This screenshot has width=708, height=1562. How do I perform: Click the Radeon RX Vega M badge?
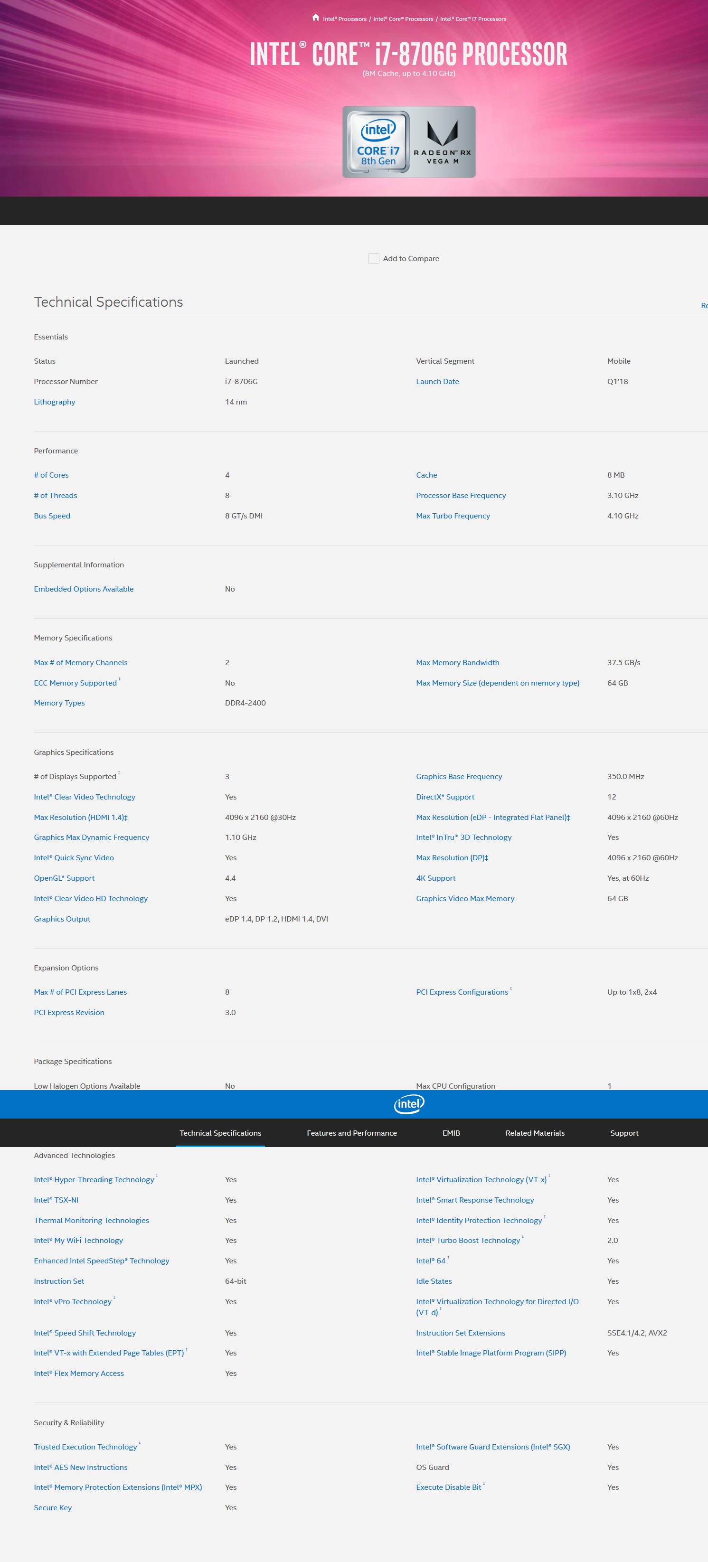[x=442, y=142]
